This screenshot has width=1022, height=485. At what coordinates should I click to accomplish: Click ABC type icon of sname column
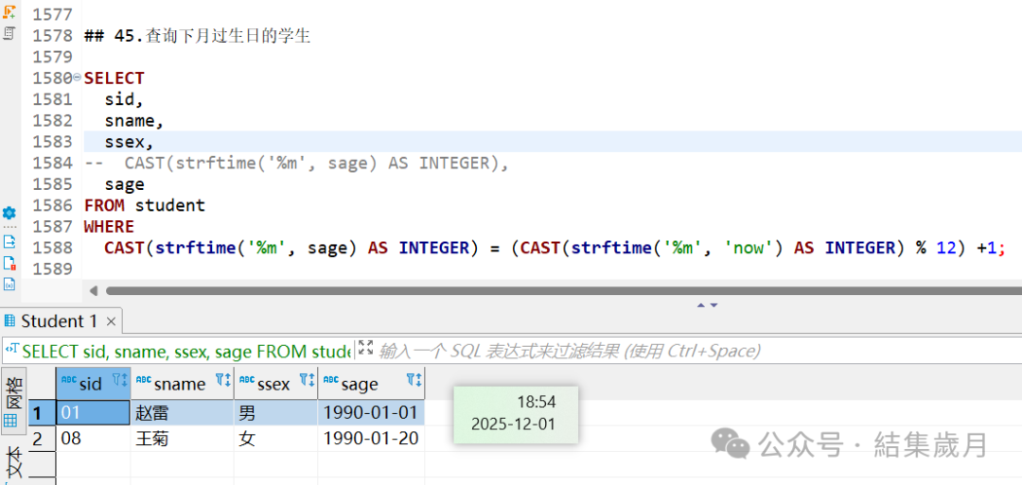(144, 379)
